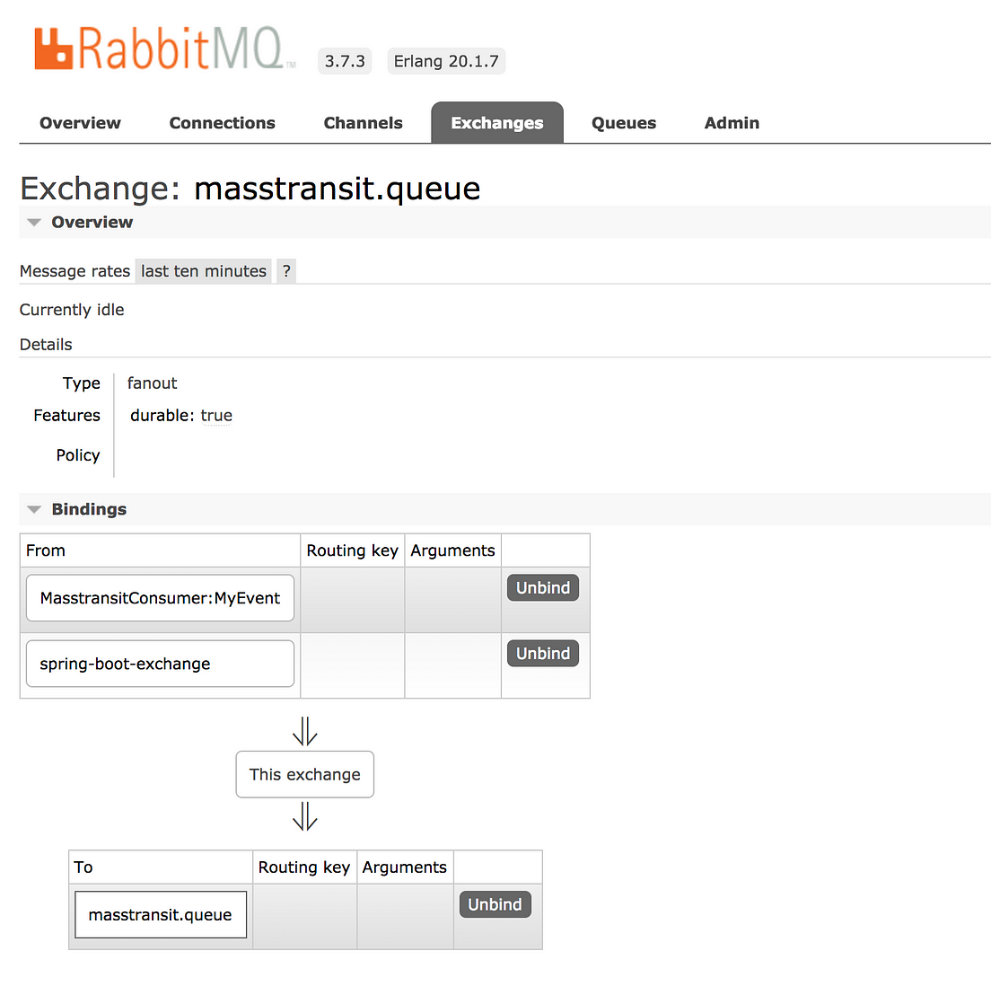Image resolution: width=991 pixels, height=986 pixels.
Task: Click the durable: true feature
Action: click(x=181, y=416)
